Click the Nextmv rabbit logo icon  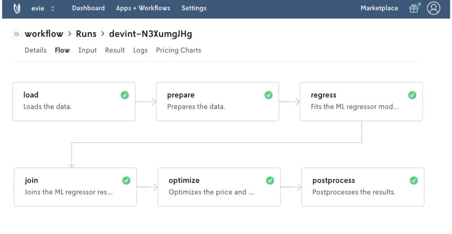(x=17, y=8)
